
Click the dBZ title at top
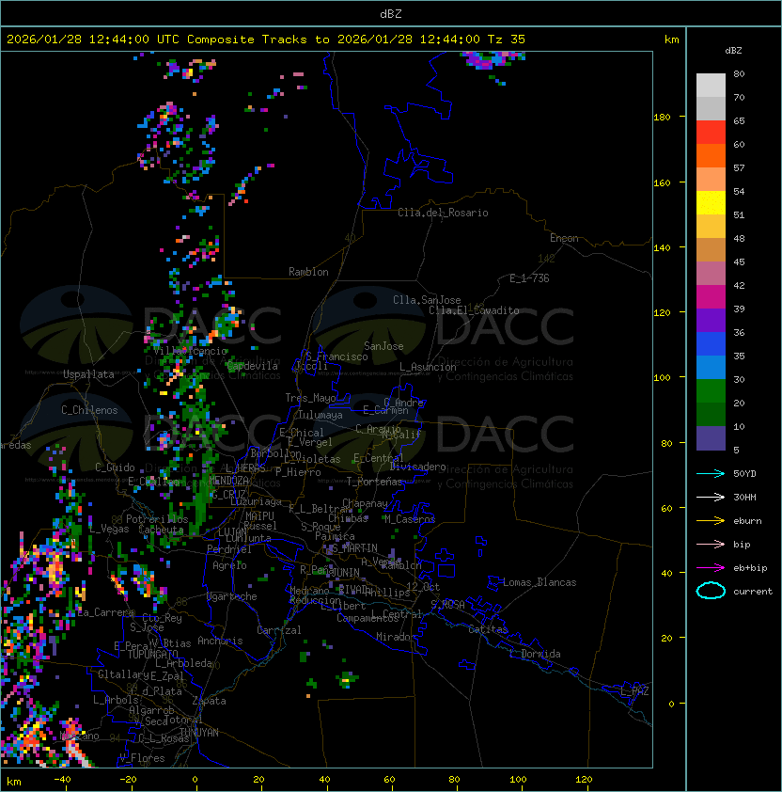coord(391,13)
